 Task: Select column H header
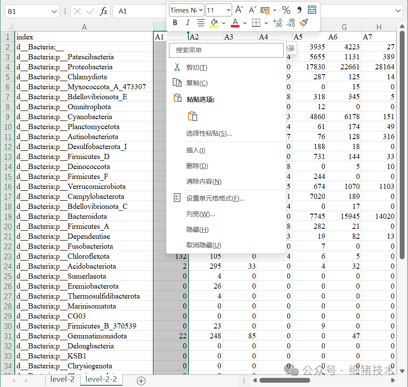379,27
